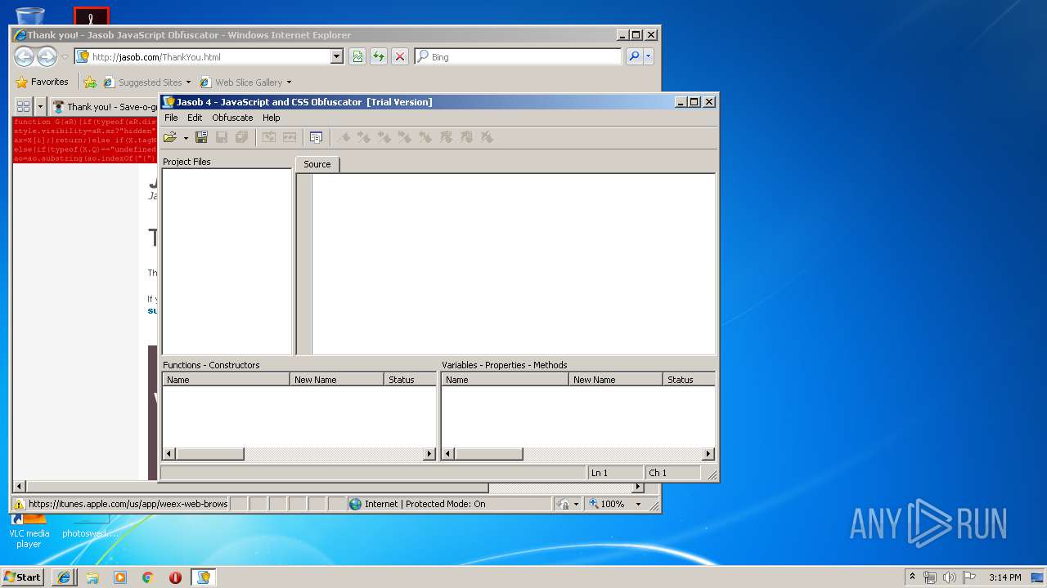
Task: Click the grayed-out Save icon in Jasob toolbar
Action: (222, 137)
